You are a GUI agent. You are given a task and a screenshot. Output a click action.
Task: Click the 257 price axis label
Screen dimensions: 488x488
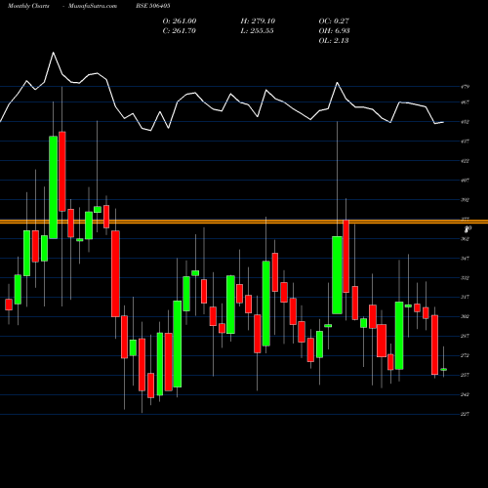pos(466,375)
